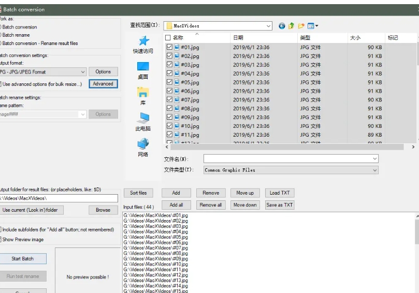Toggle Include subfolders option
The width and height of the screenshot is (419, 293).
pos(57,229)
